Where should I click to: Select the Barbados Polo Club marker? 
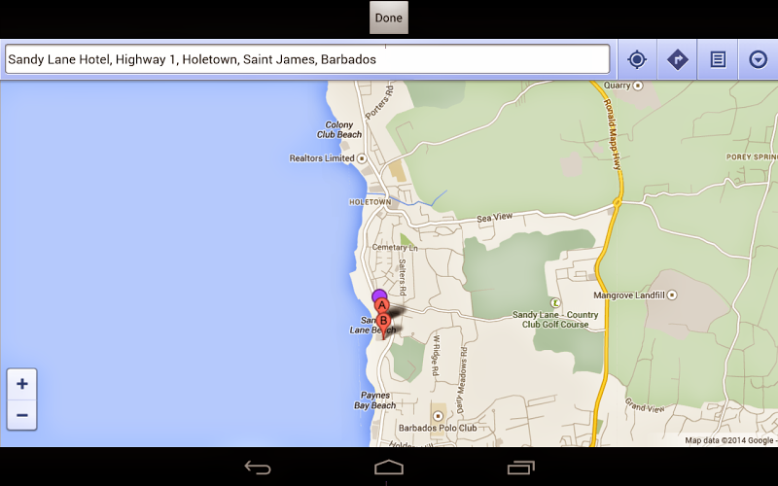438,416
